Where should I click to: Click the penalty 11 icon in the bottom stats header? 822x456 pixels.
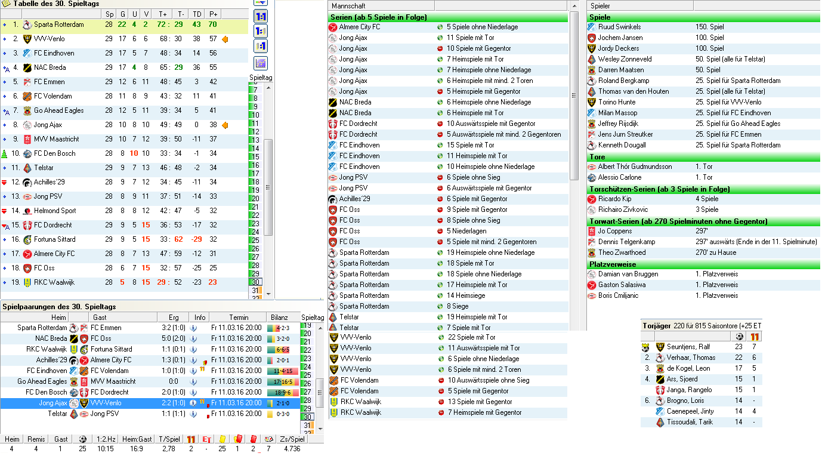click(191, 439)
